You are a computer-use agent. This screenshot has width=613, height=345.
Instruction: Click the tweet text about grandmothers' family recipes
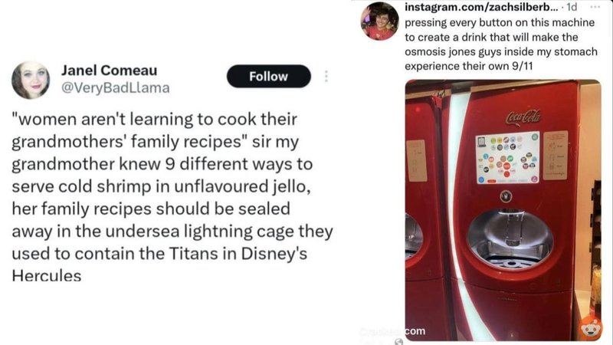click(172, 197)
